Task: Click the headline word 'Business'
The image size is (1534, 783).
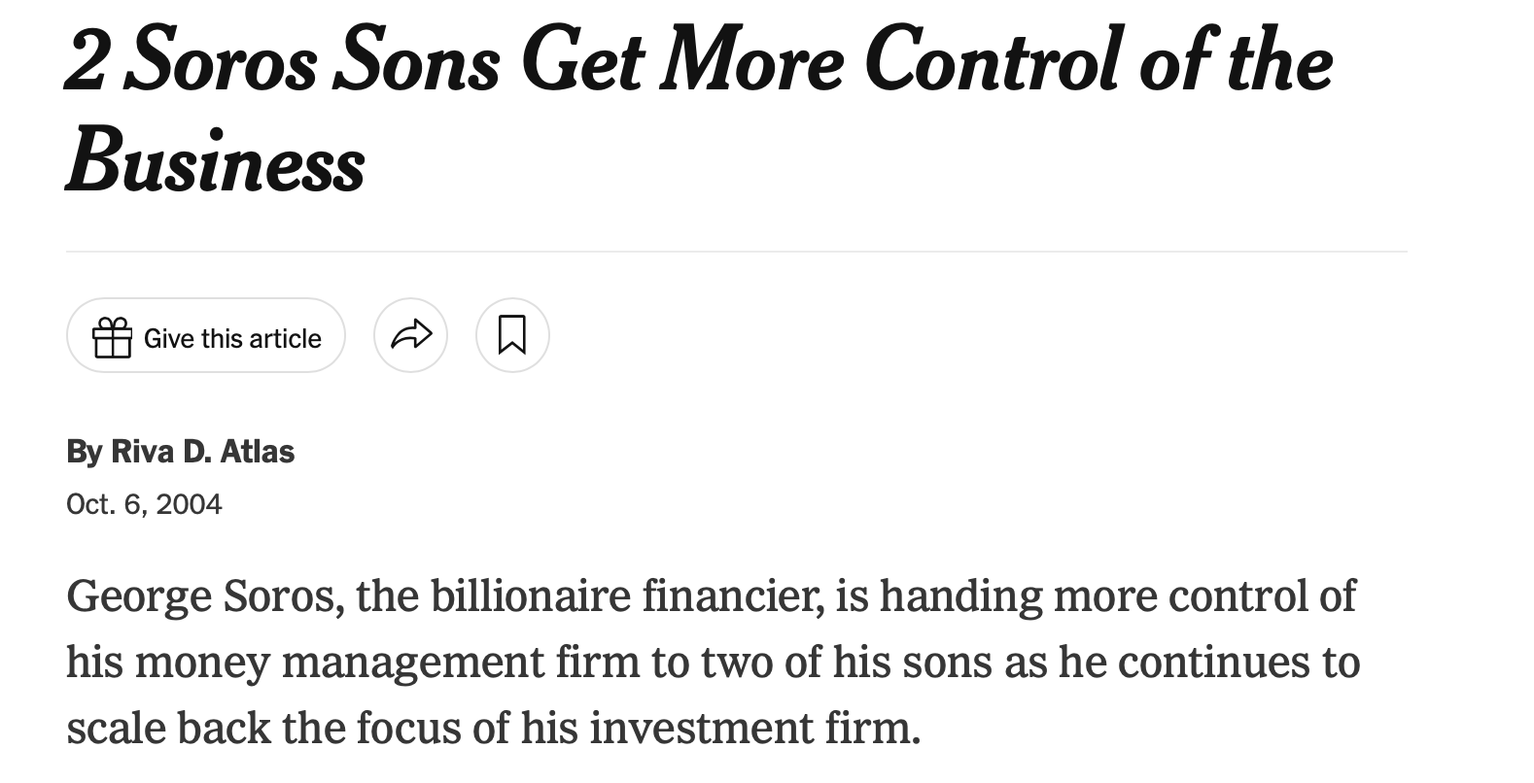Action: 216,160
